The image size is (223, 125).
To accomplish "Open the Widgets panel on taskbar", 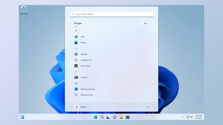I will [x=22, y=117].
